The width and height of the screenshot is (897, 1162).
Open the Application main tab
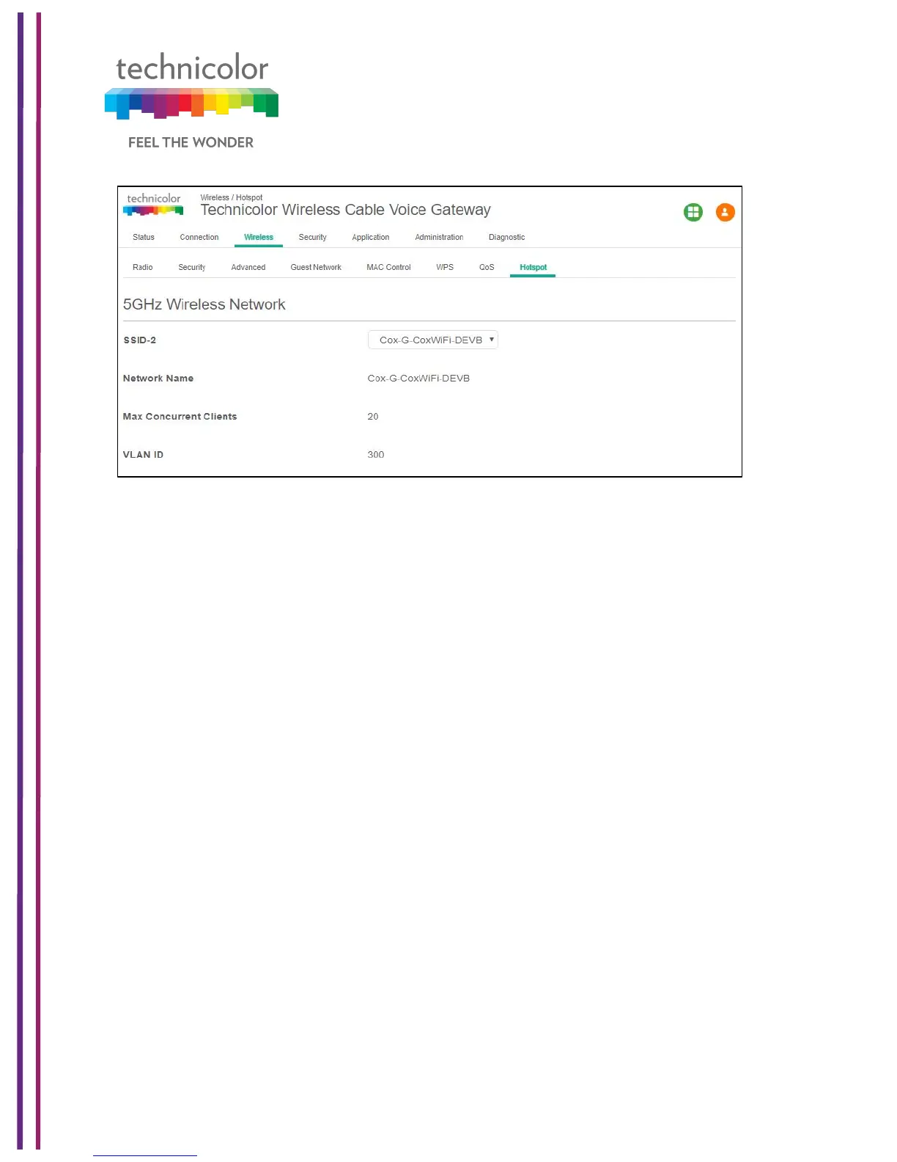tap(370, 237)
